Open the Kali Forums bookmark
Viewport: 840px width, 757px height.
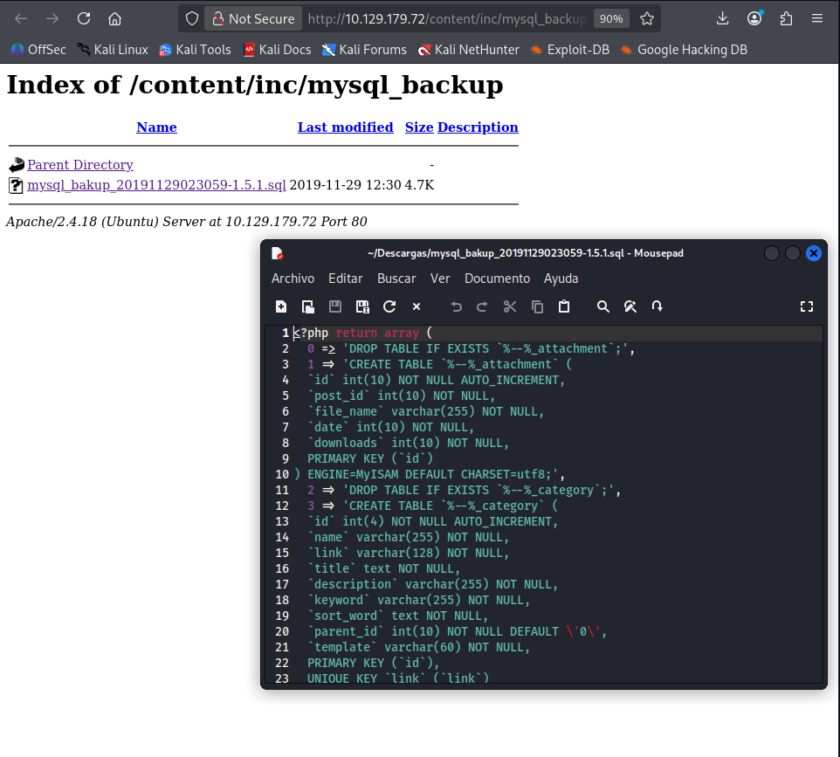point(364,50)
